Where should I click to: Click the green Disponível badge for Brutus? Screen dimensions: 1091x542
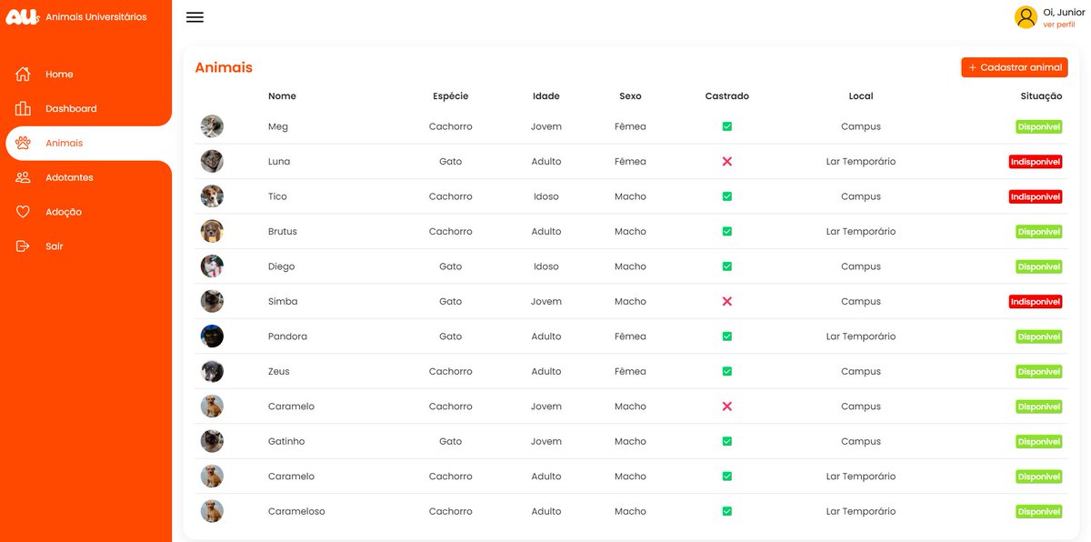click(1038, 231)
